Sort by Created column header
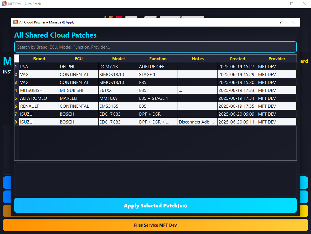Viewport: 311px width, 234px height. point(237,58)
